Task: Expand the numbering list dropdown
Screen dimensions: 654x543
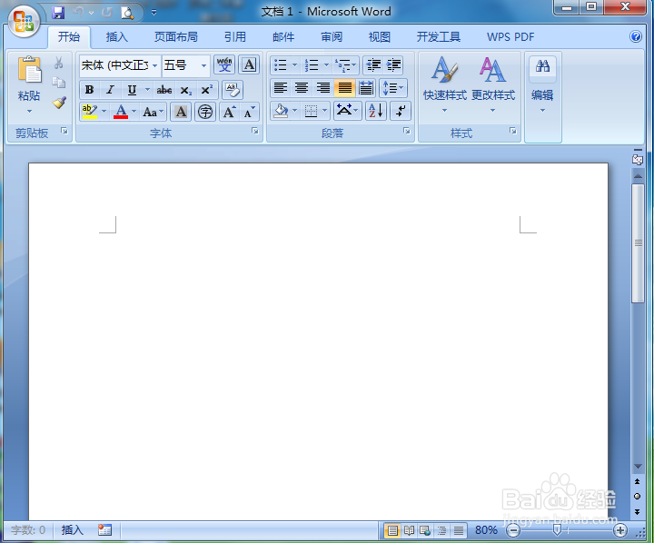Action: pos(326,65)
